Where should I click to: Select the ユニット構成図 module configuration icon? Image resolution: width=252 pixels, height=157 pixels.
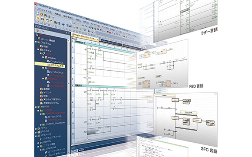point(39,38)
